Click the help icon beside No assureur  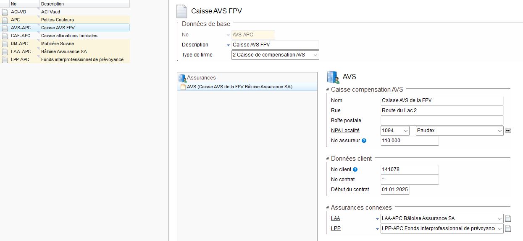(364, 141)
